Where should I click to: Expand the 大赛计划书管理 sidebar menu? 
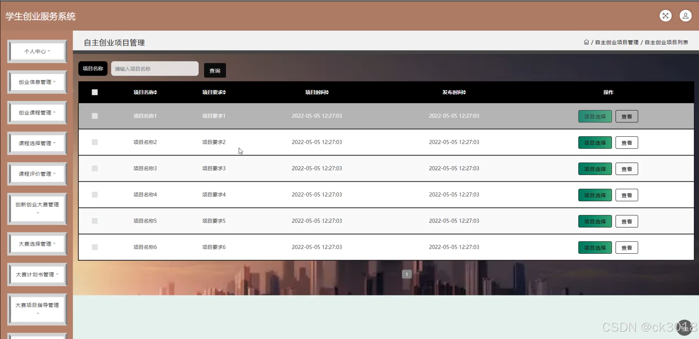click(x=37, y=274)
